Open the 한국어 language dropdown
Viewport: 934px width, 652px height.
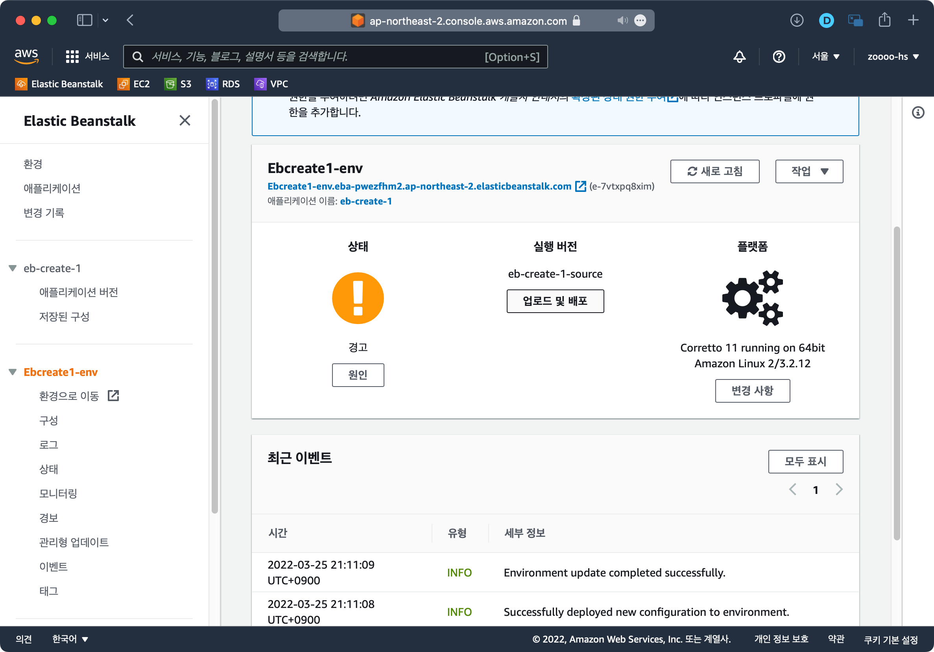click(70, 639)
